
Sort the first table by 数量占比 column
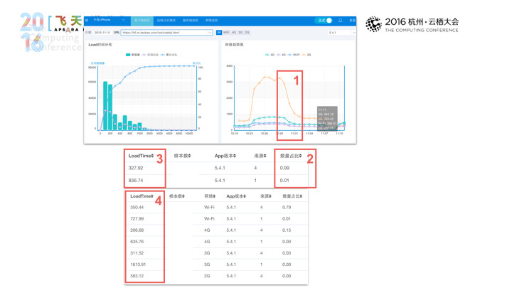tap(291, 156)
